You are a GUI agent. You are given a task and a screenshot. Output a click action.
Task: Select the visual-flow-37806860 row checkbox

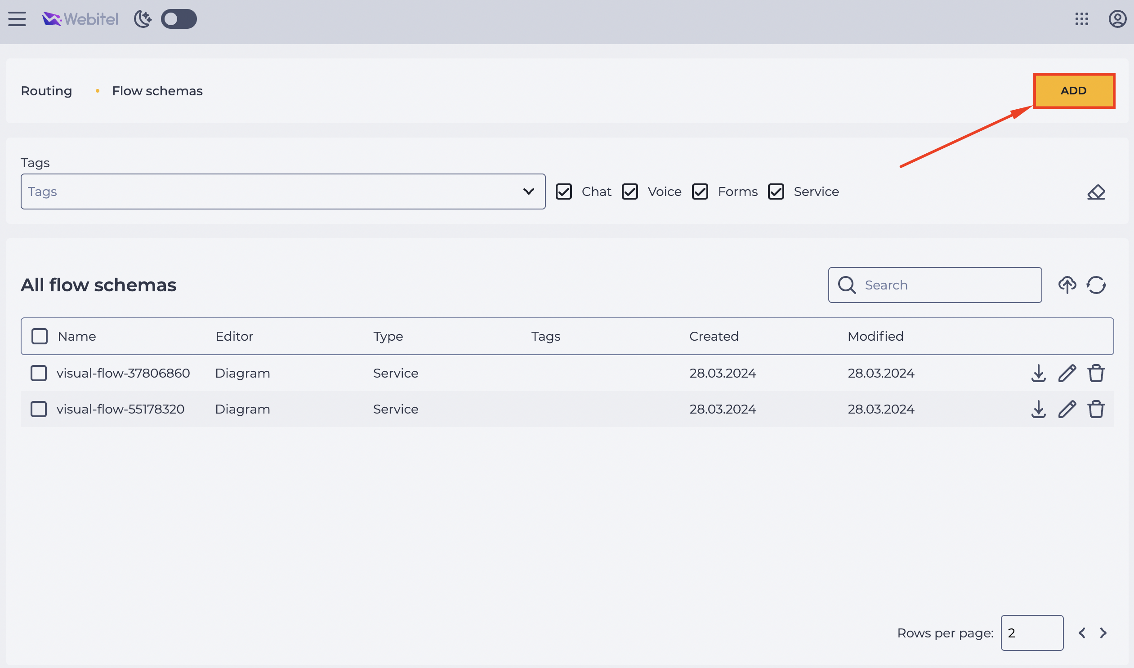coord(39,373)
